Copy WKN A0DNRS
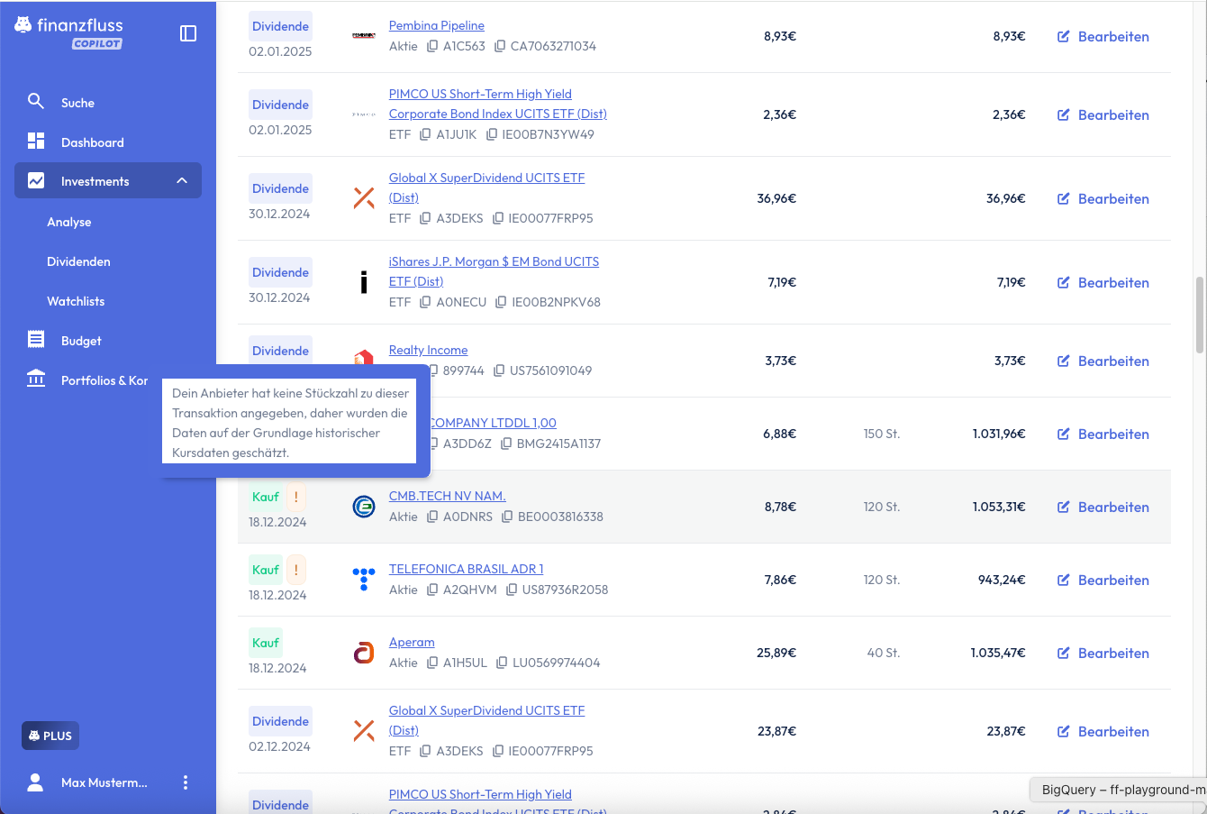The image size is (1207, 814). [432, 517]
